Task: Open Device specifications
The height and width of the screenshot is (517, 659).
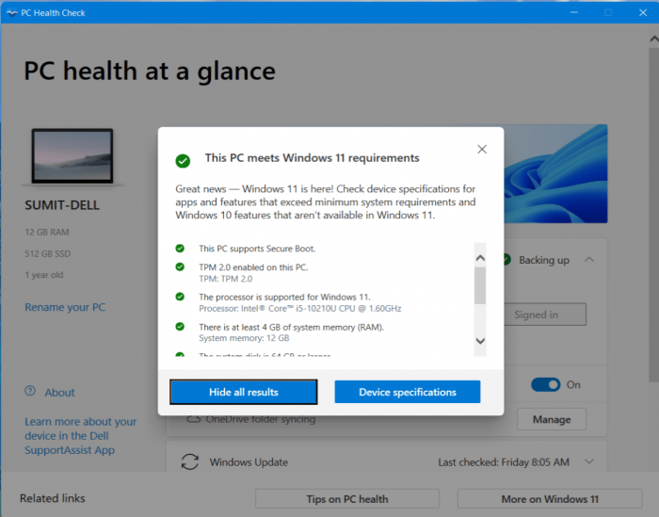Action: click(408, 392)
